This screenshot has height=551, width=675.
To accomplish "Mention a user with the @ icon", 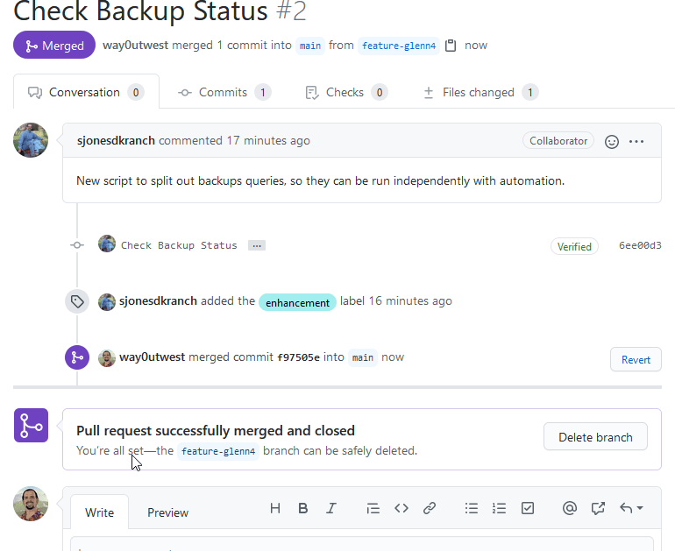I will click(x=570, y=508).
